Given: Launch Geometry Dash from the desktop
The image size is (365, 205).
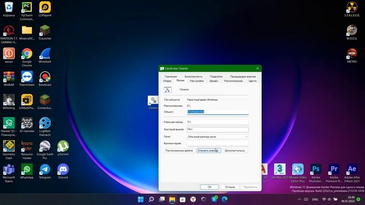Looking at the screenshot, I should pyautogui.click(x=9, y=150).
